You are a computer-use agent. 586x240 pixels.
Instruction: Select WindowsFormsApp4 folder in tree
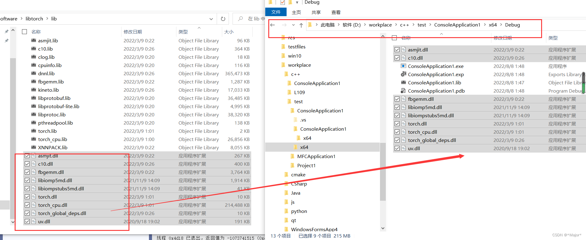pyautogui.click(x=314, y=229)
